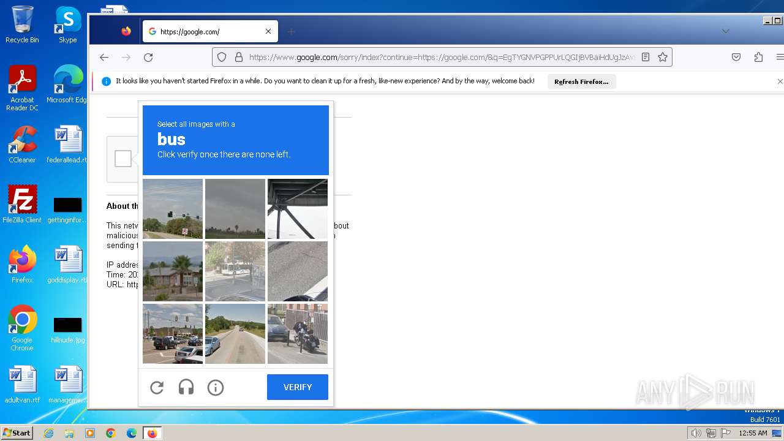784x441 pixels.
Task: Open the goddisplay.rtf document icon
Action: point(68,265)
